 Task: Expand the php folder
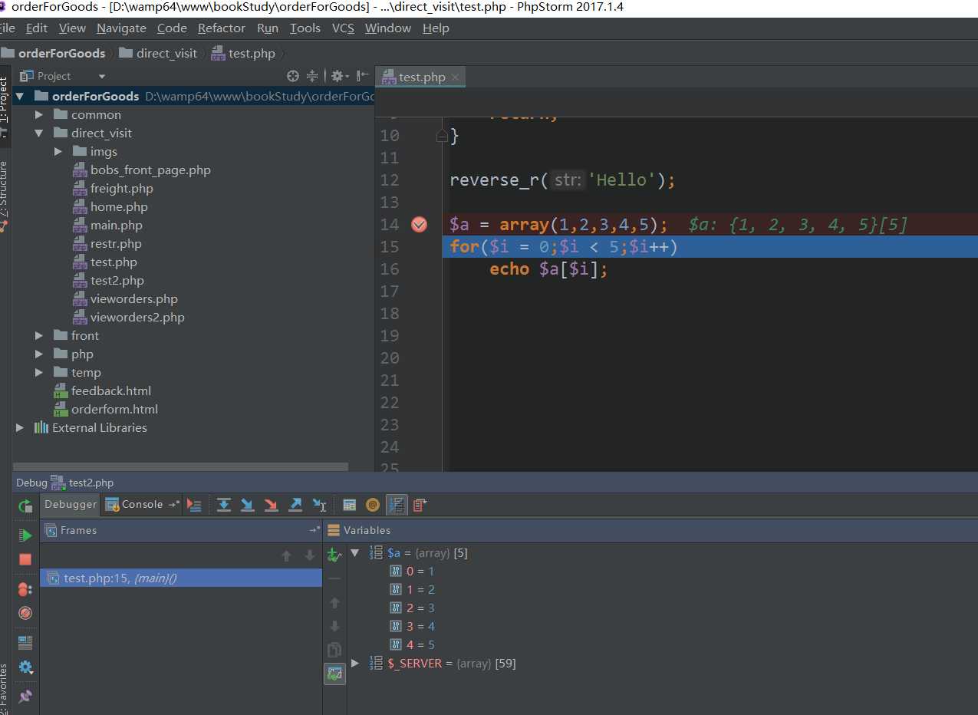click(39, 354)
